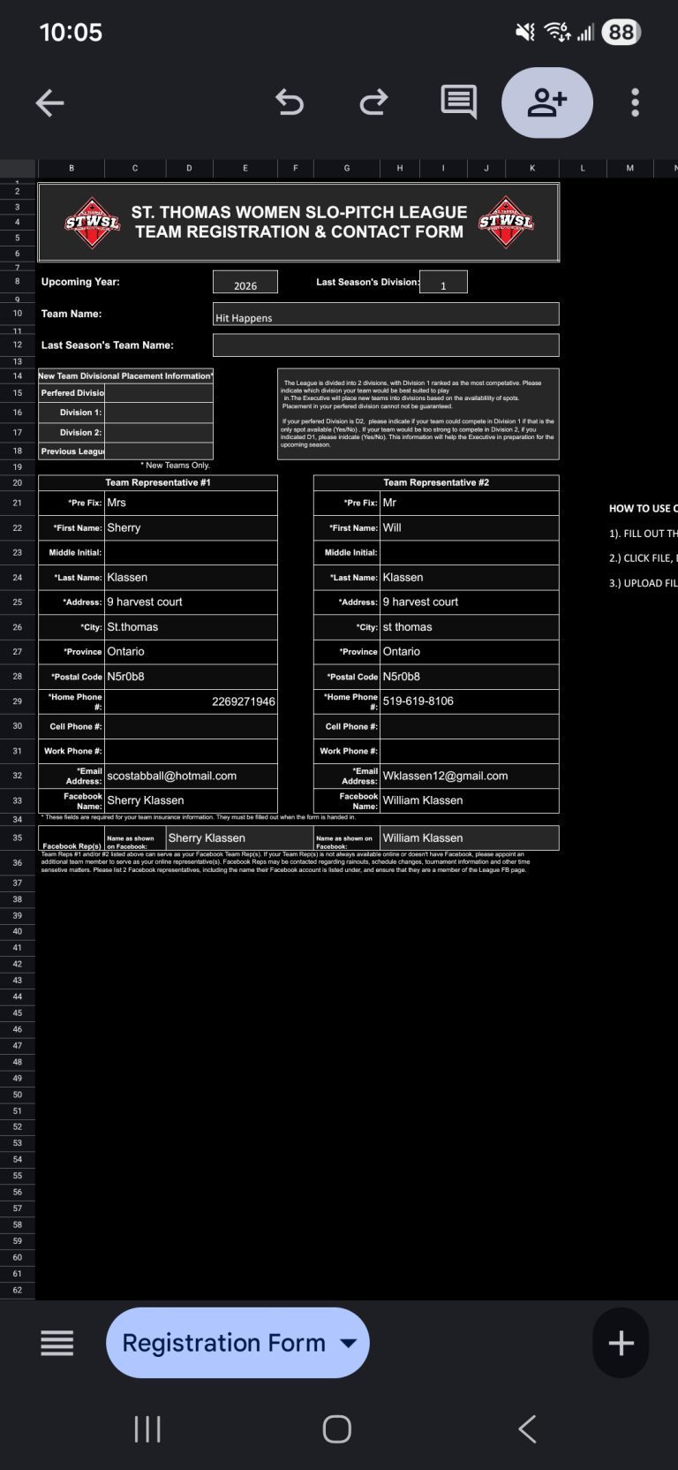Select the Upcoming Year cell showing 2026

point(245,283)
